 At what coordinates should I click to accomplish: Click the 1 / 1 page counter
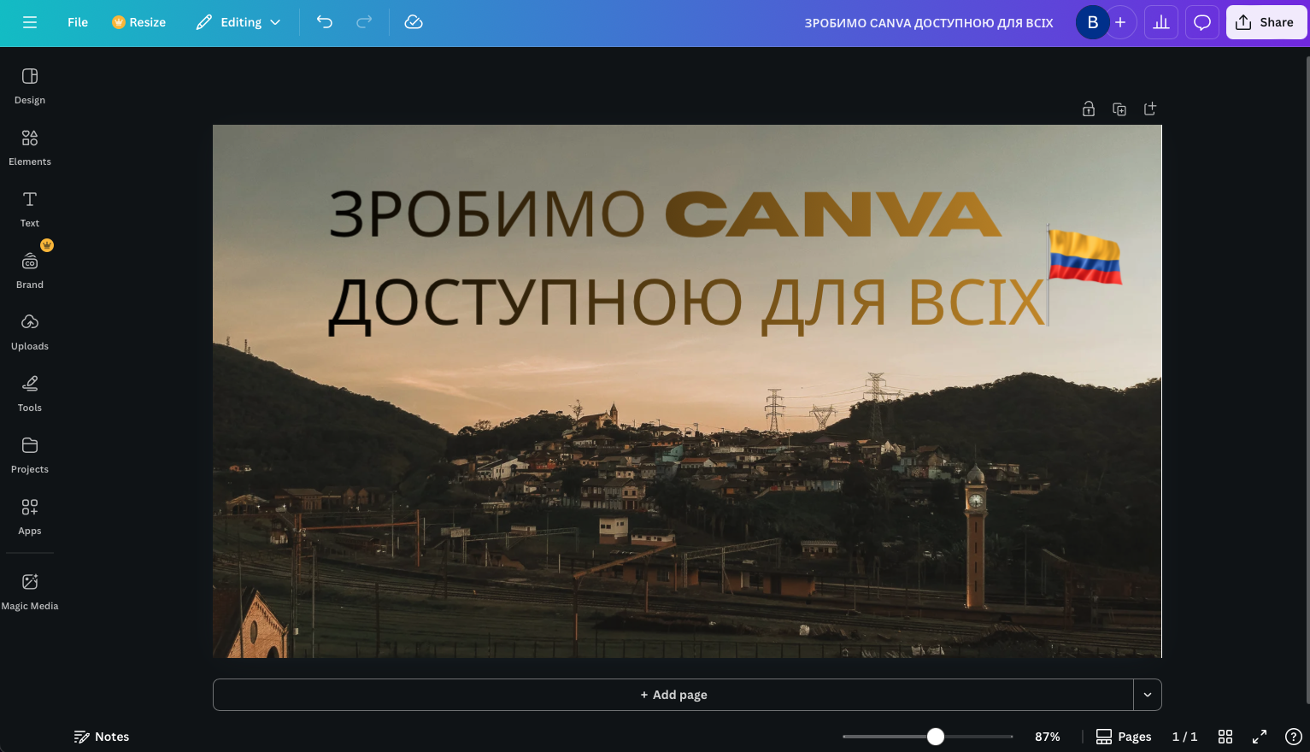click(1184, 737)
